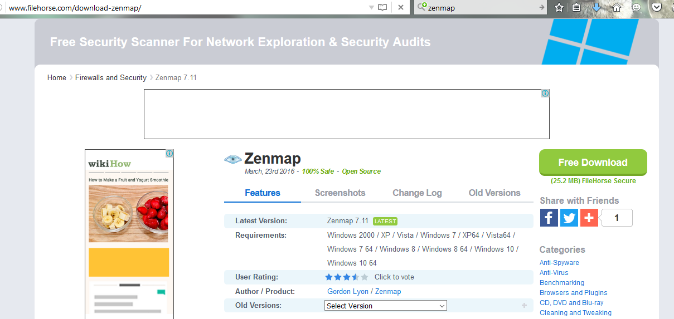Open the wikiHow smoothie ad image

(128, 214)
